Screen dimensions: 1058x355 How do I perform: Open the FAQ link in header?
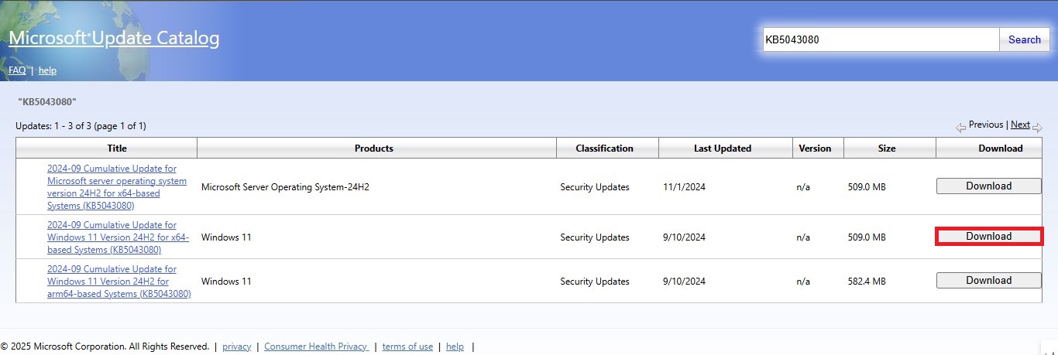(17, 70)
